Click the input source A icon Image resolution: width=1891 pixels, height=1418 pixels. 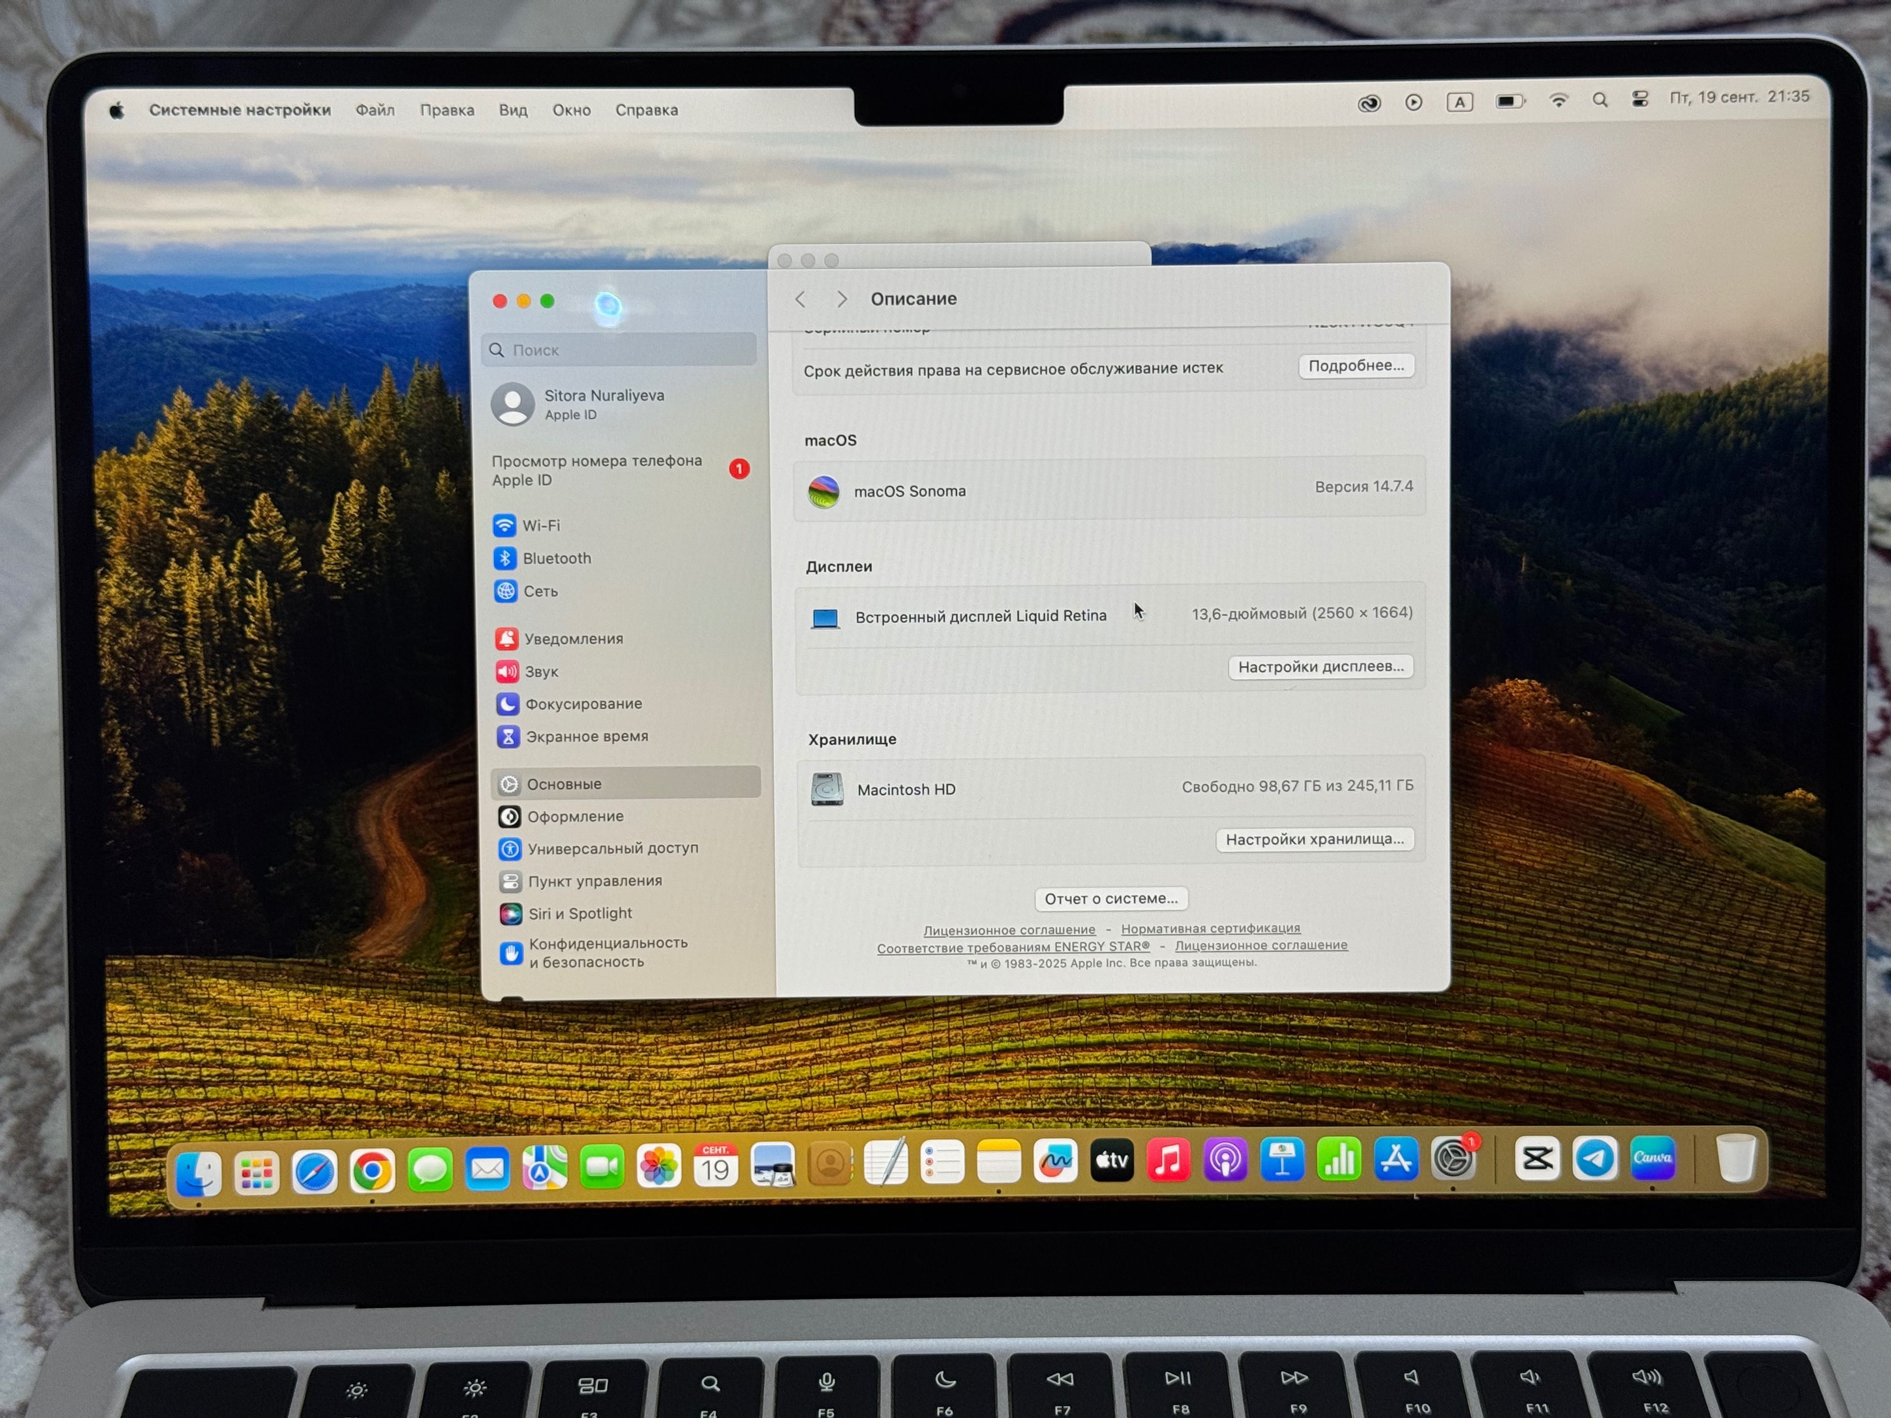(1459, 102)
